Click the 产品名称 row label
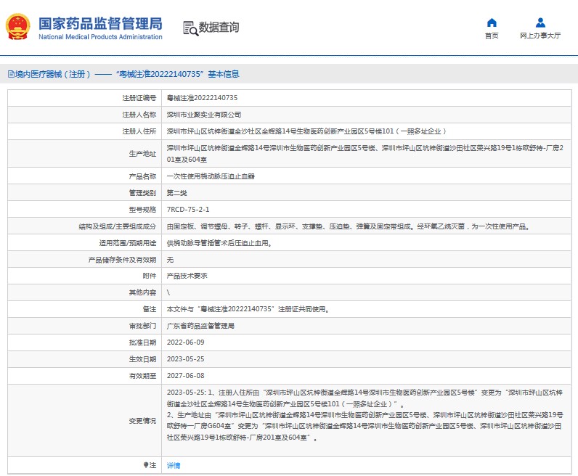The width and height of the screenshot is (578, 476). point(142,176)
